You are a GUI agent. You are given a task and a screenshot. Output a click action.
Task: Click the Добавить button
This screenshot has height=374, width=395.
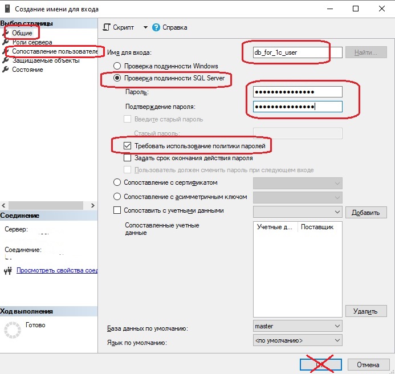click(366, 213)
